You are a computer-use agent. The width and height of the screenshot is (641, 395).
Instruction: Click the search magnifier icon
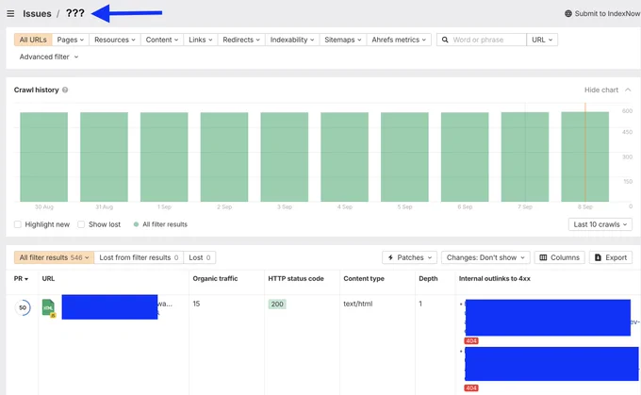point(445,40)
